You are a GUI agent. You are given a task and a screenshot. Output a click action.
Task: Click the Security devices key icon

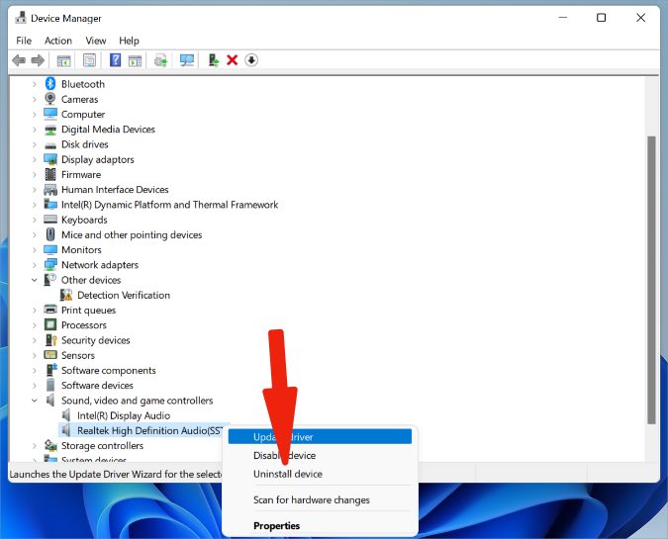(x=50, y=340)
